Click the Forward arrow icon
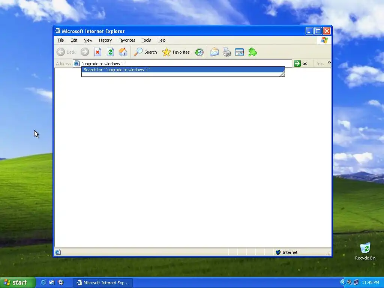The height and width of the screenshot is (288, 384). coord(85,52)
